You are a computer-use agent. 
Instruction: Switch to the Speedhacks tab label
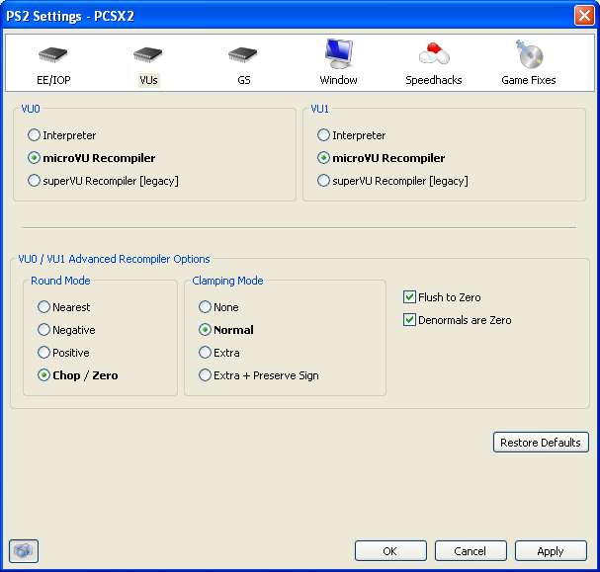click(434, 80)
